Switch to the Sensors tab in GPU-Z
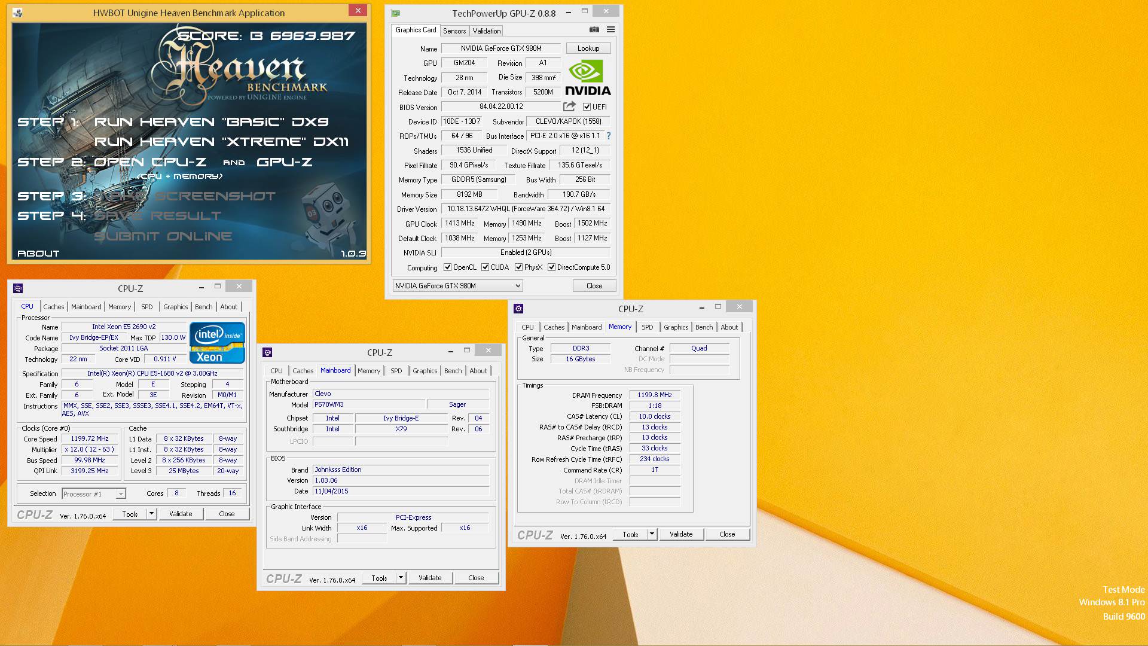 454,31
